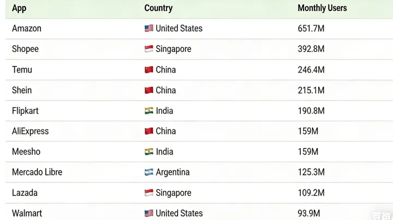Click the watermark logo in corner
Screen dimensions: 393x220
point(382,216)
